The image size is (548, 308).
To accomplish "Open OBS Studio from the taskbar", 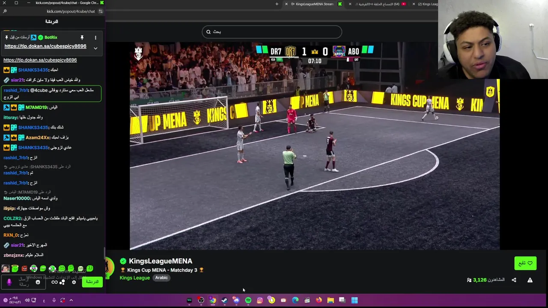I will click(x=201, y=300).
